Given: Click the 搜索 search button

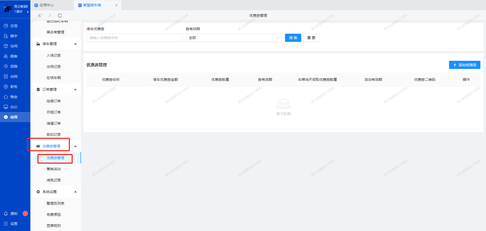Looking at the screenshot, I should click(293, 38).
